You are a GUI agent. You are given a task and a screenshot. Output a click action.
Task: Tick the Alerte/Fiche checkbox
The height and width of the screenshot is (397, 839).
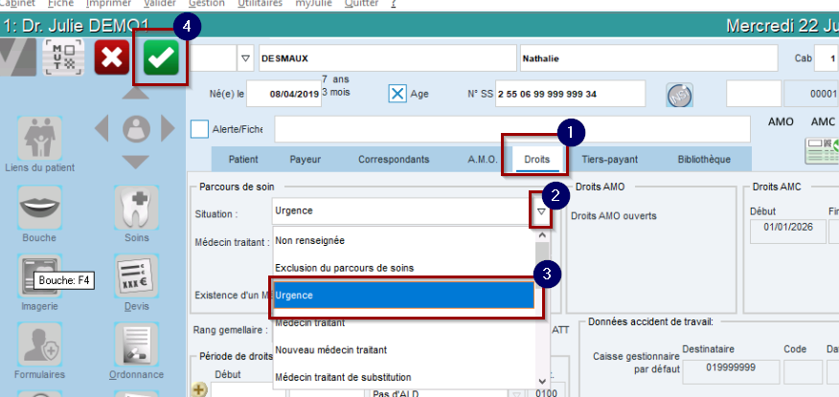coord(199,129)
